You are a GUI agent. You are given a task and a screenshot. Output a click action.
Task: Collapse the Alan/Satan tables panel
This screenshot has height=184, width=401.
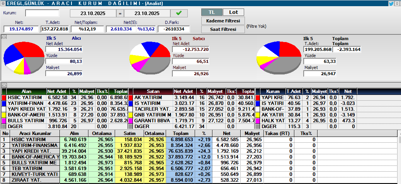(4, 85)
